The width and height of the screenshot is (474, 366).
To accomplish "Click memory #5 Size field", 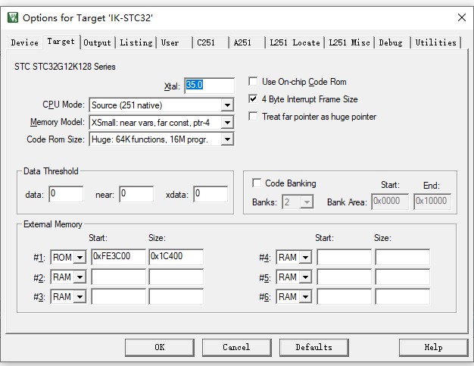I will pos(402,277).
